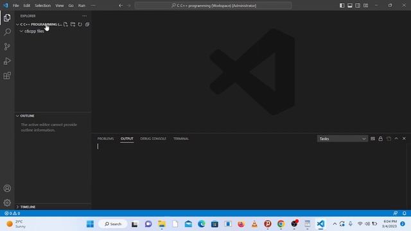Go back using the title bar arrow
The image size is (411, 231).
(121, 6)
